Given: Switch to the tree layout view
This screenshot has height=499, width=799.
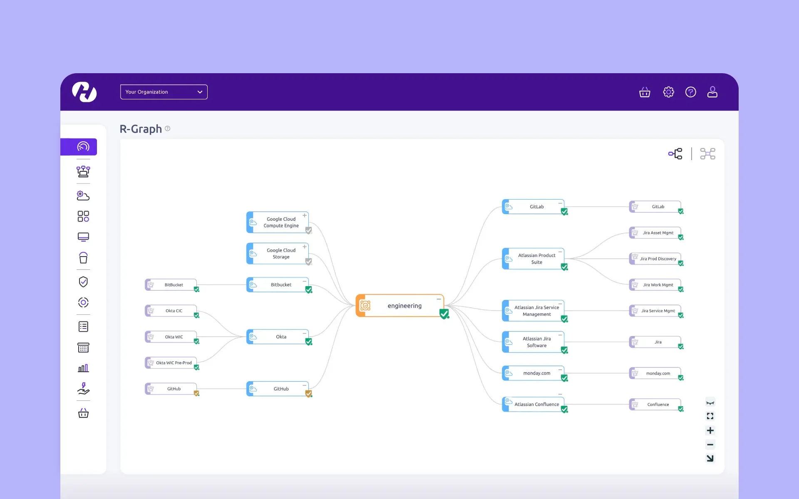Looking at the screenshot, I should (x=675, y=154).
